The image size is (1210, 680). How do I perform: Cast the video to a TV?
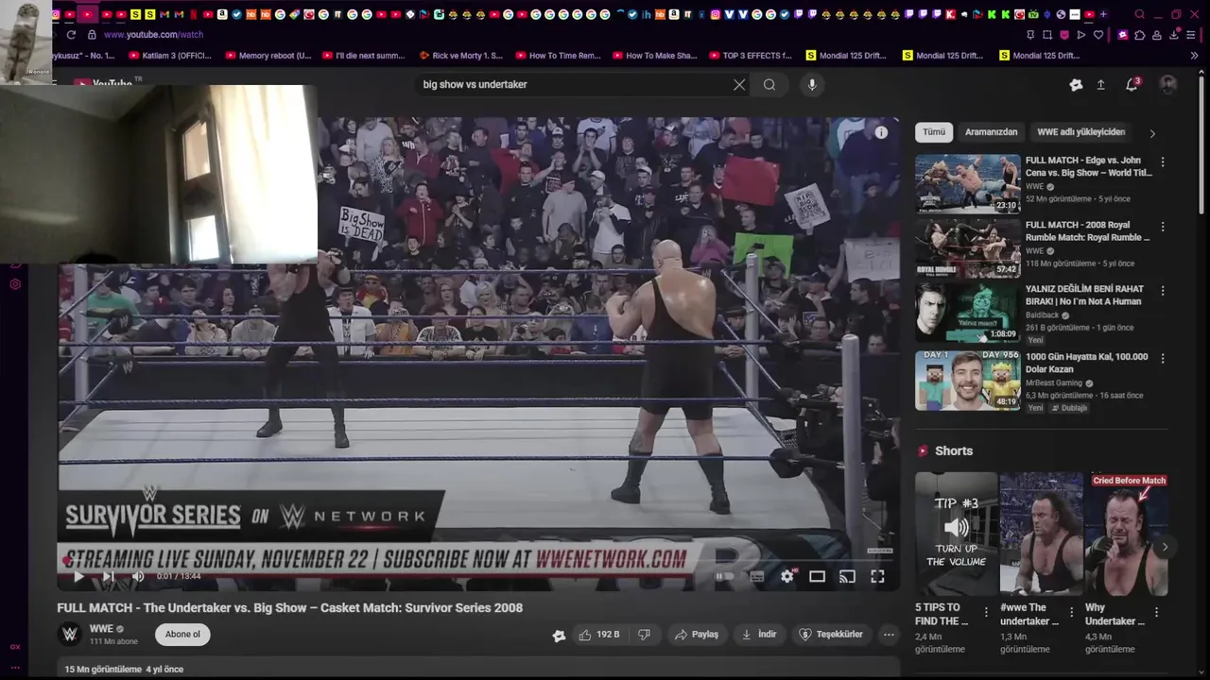coord(847,576)
